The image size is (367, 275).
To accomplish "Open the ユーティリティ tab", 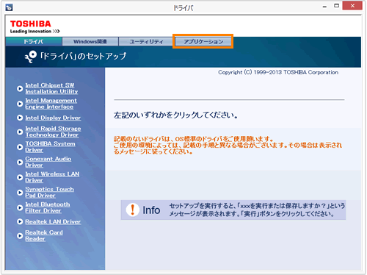I will coord(146,42).
